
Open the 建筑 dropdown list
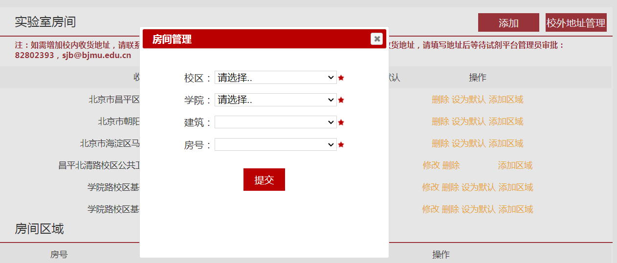point(275,122)
